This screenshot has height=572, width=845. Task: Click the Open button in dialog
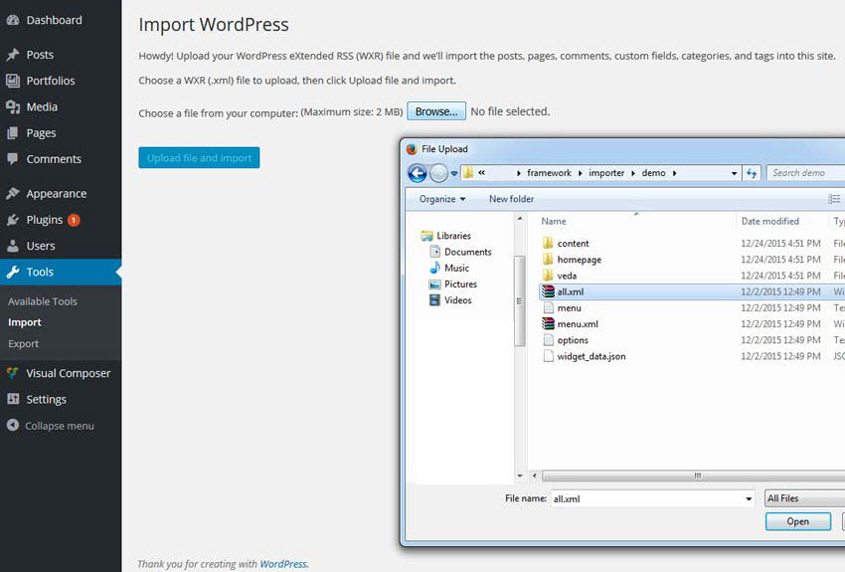pos(797,521)
